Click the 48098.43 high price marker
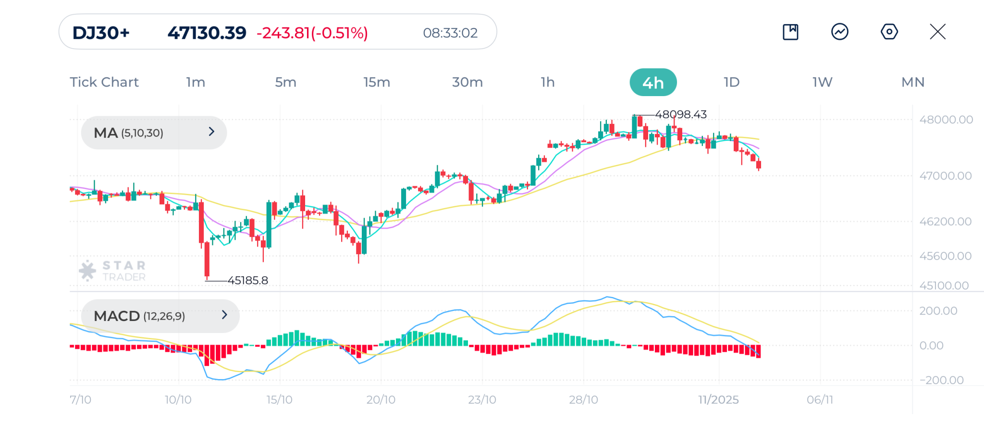984x431 pixels. click(x=680, y=115)
